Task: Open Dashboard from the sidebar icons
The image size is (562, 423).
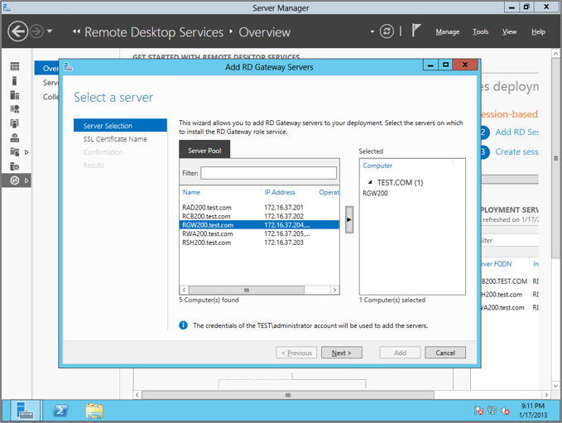Action: [15, 67]
